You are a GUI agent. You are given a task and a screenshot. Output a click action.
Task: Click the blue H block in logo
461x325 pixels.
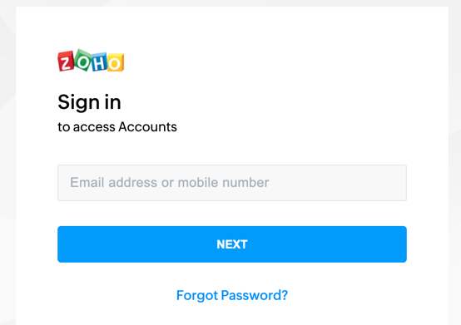click(99, 62)
